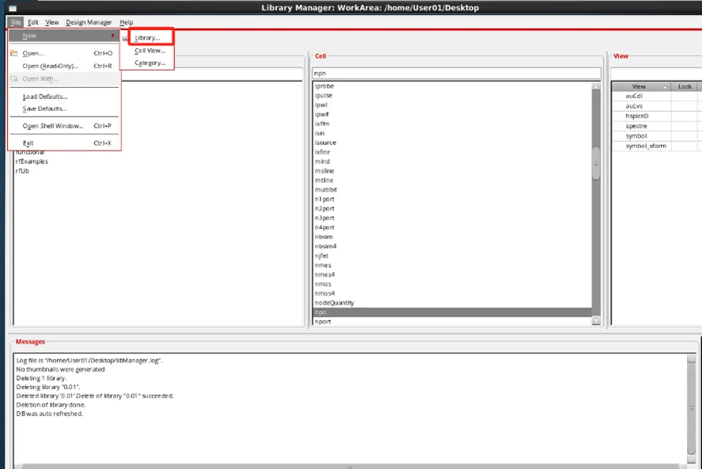Select Open Shell Window... entry

point(53,126)
